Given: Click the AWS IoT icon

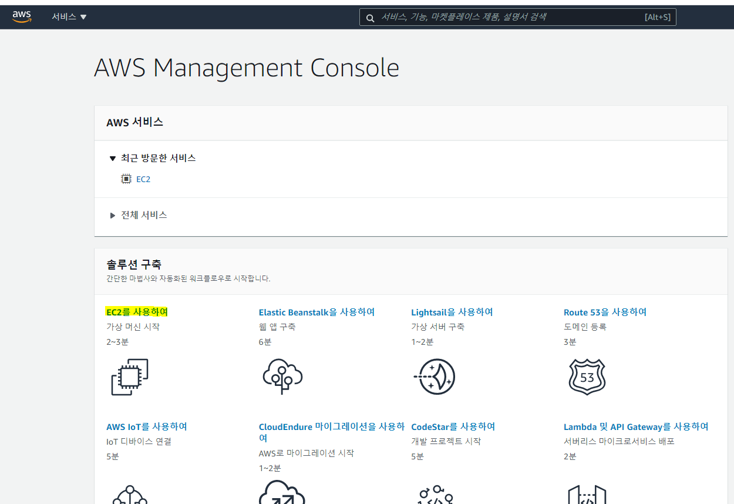Looking at the screenshot, I should [x=130, y=493].
